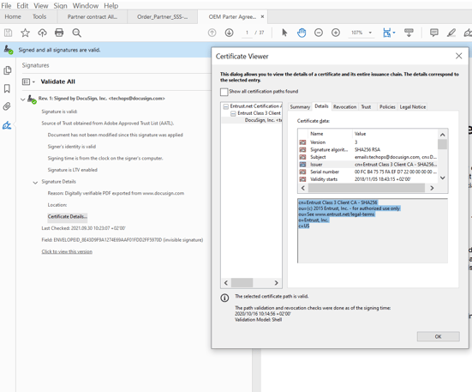Open the zoom level dropdown
Image resolution: width=472 pixels, height=392 pixels.
click(370, 33)
